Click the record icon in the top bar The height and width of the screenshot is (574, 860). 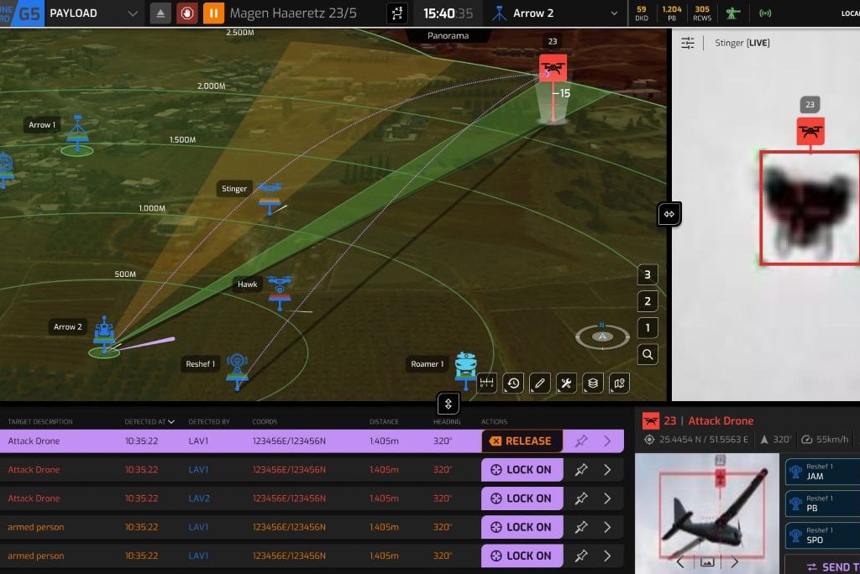(186, 13)
